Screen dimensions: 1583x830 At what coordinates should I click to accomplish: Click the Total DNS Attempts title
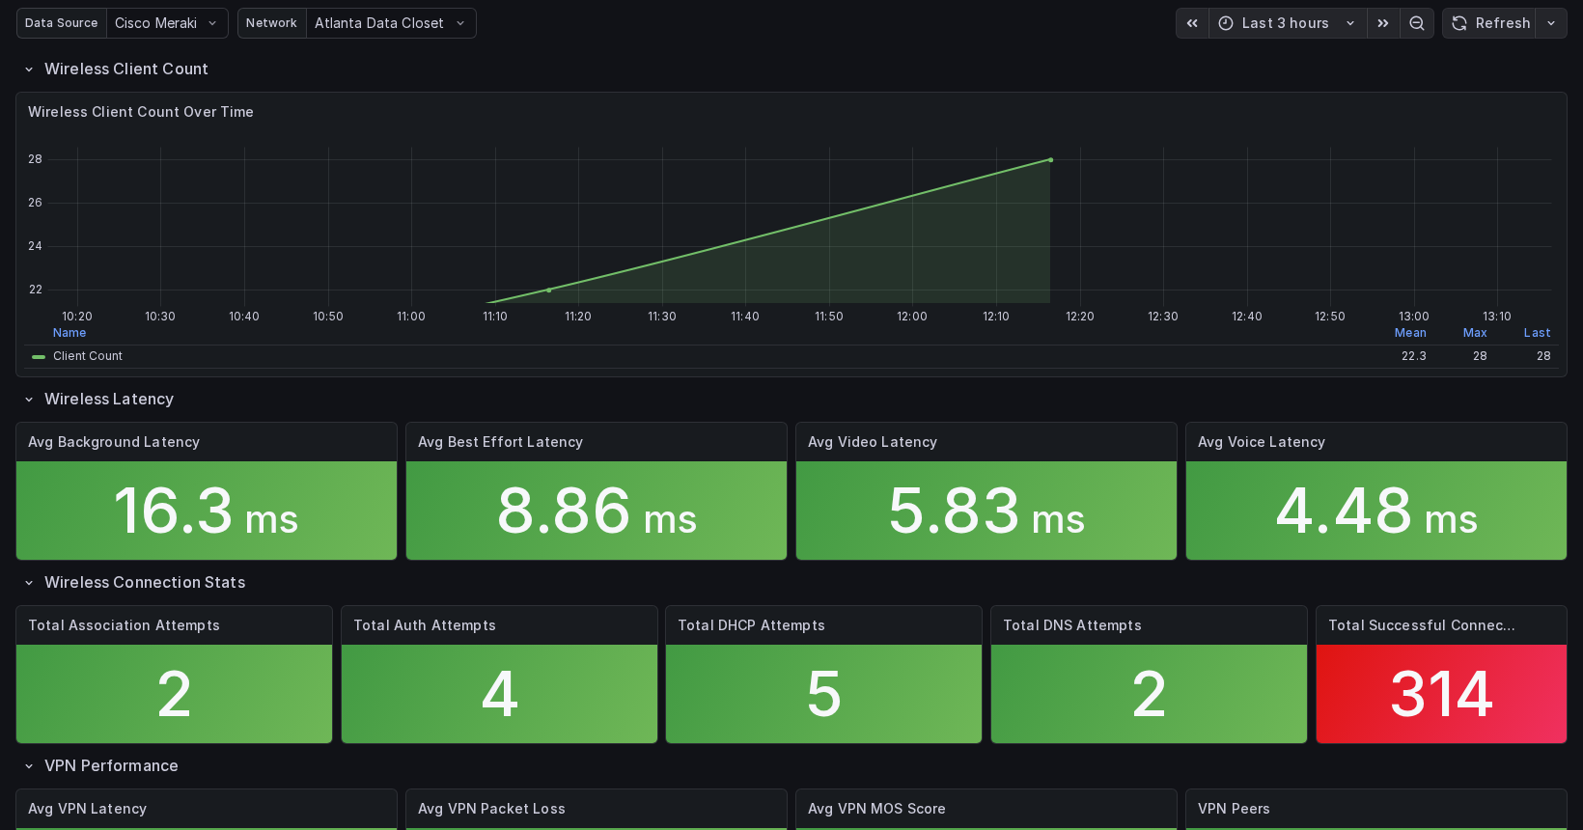[x=1072, y=625]
